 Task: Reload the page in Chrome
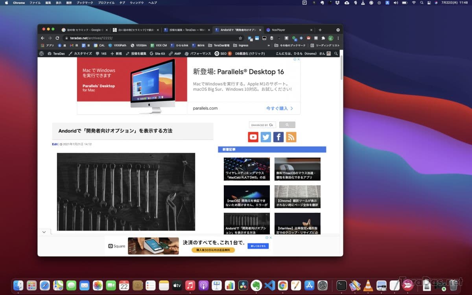(57, 38)
